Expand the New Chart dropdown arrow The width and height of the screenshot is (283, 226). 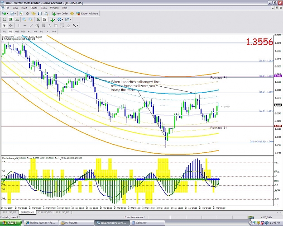click(7, 14)
